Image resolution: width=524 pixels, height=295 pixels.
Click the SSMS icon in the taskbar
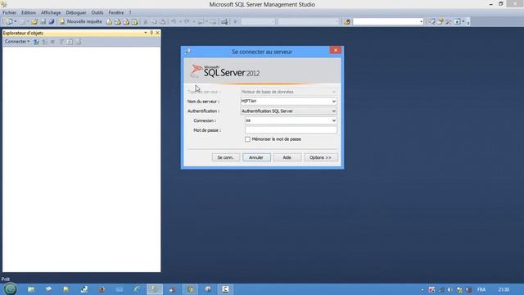(155, 289)
